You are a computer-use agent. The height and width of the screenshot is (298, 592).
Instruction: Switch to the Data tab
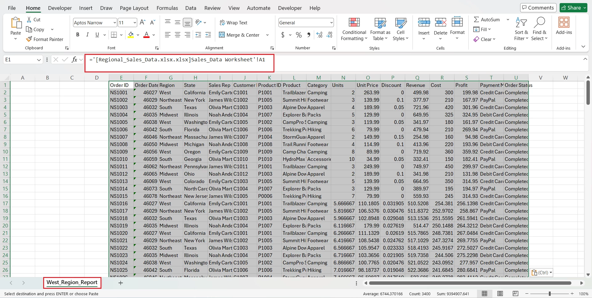(191, 8)
